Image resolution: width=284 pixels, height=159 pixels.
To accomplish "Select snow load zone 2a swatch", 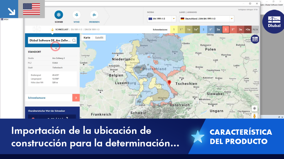I will pyautogui.click(x=218, y=30).
